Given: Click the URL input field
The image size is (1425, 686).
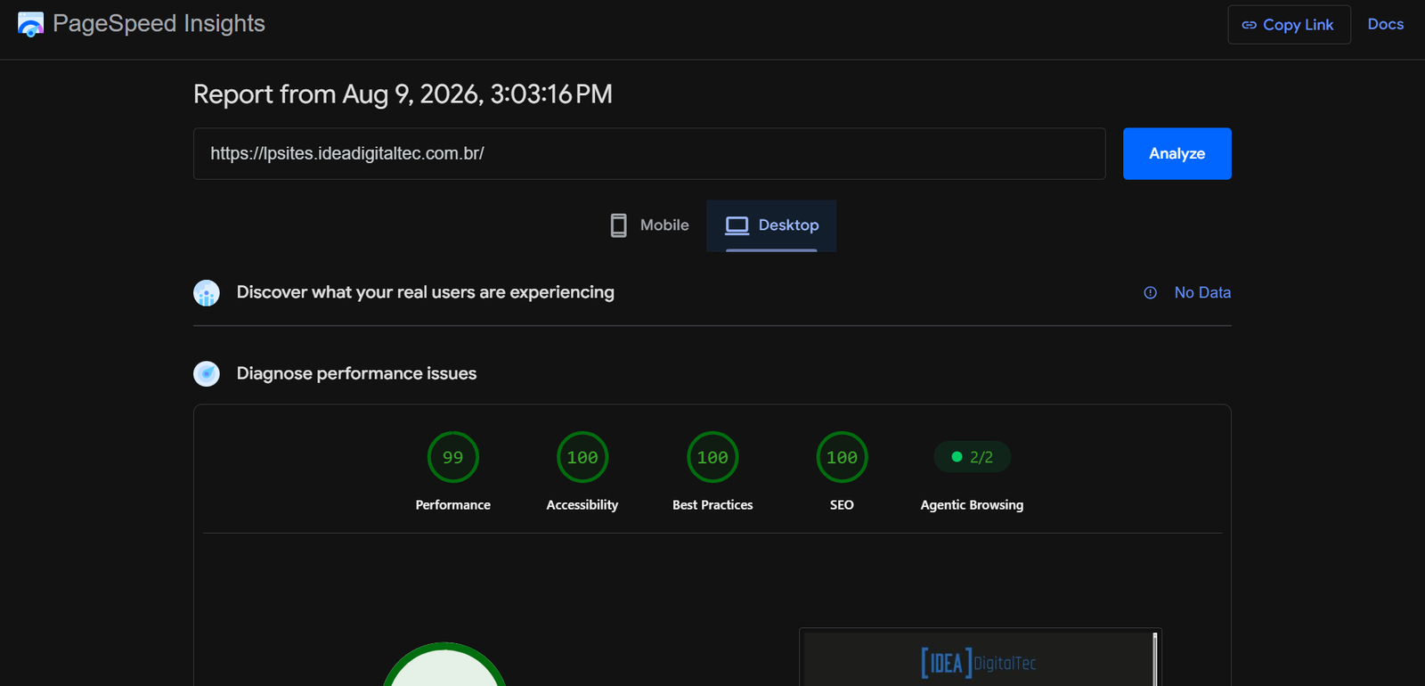Looking at the screenshot, I should (649, 154).
